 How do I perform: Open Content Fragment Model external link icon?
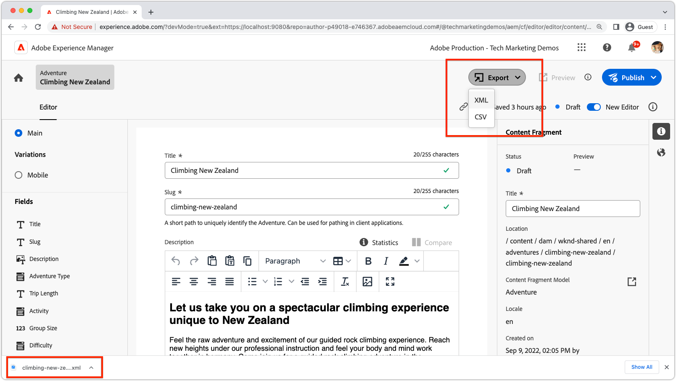pyautogui.click(x=632, y=282)
